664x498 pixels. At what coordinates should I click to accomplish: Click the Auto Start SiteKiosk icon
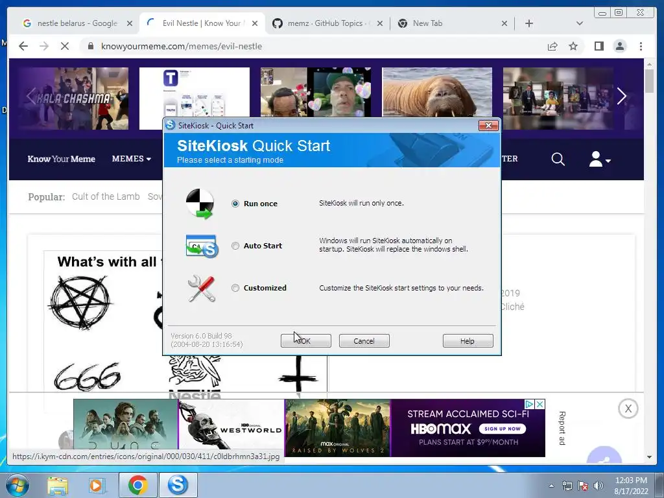pos(202,246)
